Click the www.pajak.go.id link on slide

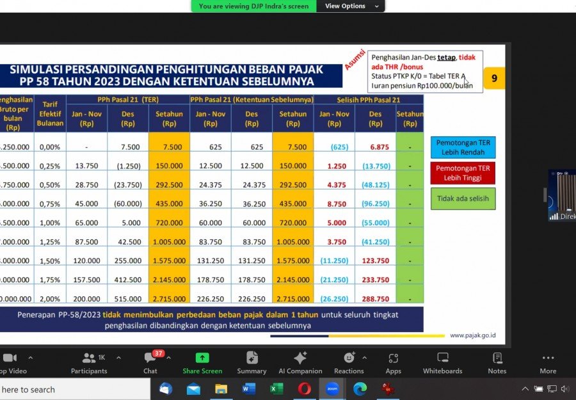(x=472, y=335)
